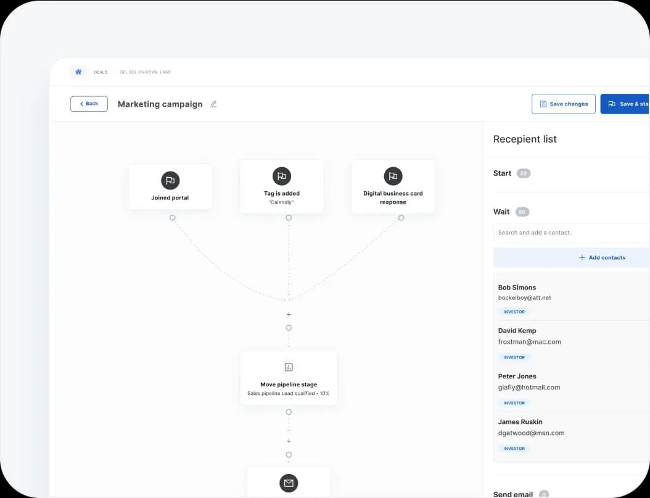Click the envelope email node icon

coord(289,483)
